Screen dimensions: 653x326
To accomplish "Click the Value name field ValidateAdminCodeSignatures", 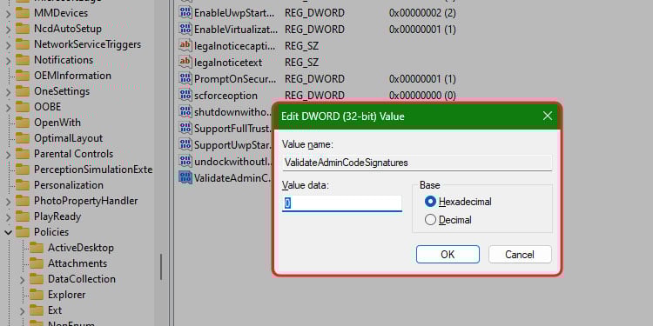I will [x=417, y=163].
